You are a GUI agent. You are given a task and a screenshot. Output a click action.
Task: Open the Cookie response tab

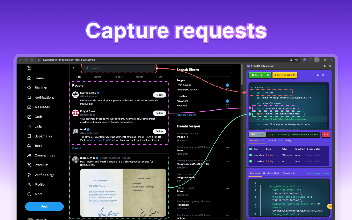[x=289, y=173]
